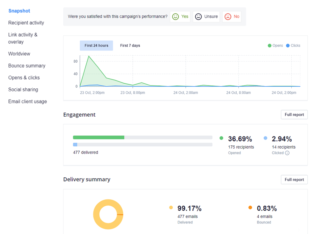316x234 pixels.
Task: Click the neutral face Unsure icon
Action: (198, 16)
